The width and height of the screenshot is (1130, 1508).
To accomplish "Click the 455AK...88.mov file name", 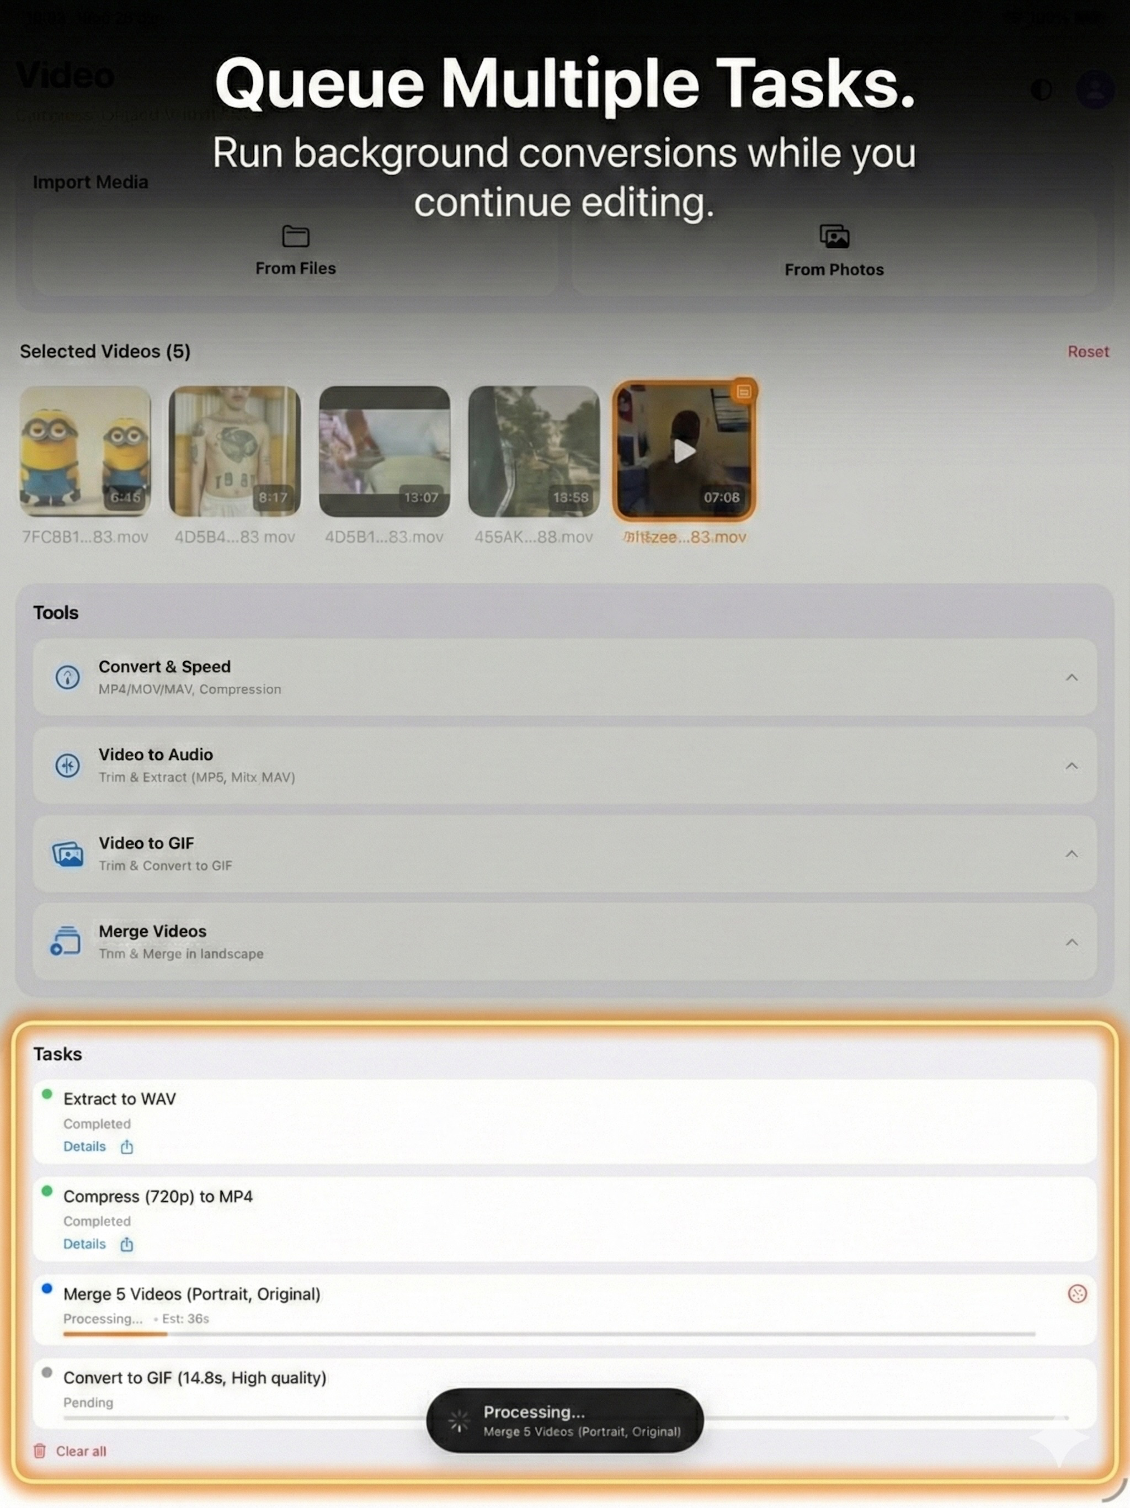I will tap(534, 537).
